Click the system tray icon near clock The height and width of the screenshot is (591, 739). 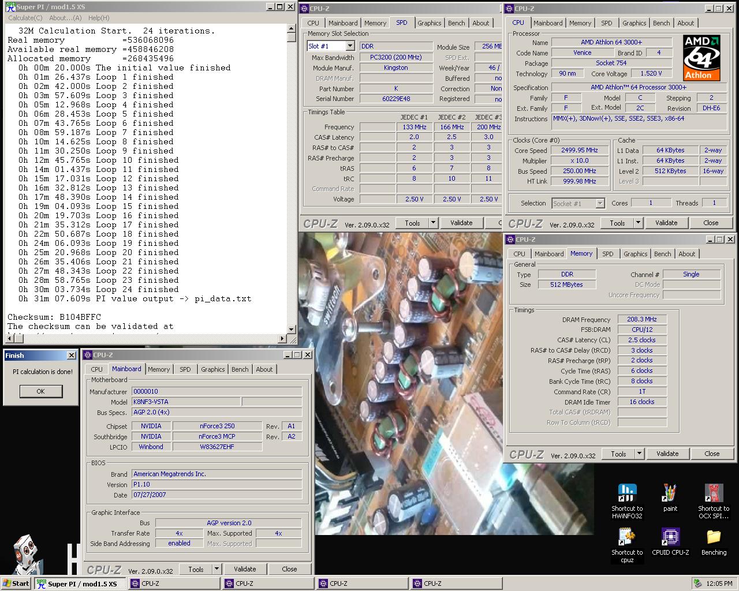pyautogui.click(x=698, y=583)
